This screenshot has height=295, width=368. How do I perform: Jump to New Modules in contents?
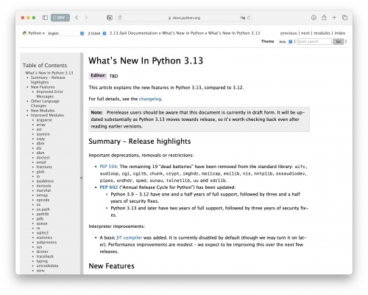43,111
